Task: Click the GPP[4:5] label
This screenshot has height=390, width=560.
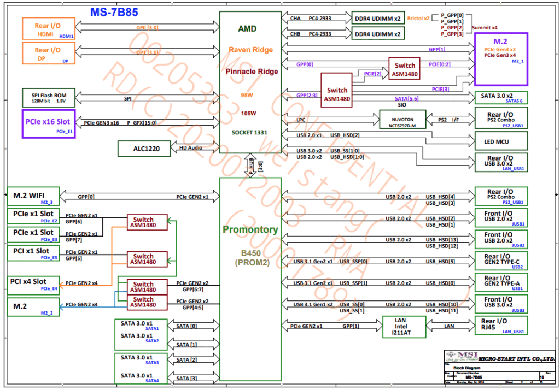Action: [x=193, y=308]
